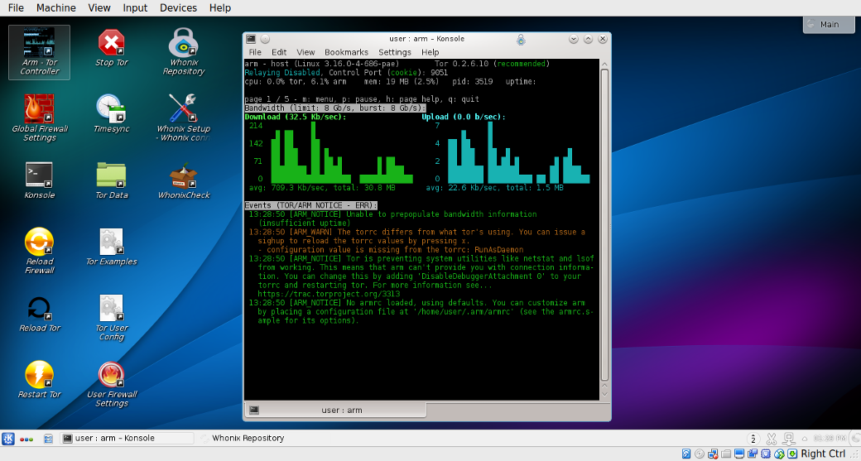Click the VirtualBox optical disc status icon
861x461 pixels.
[700, 454]
